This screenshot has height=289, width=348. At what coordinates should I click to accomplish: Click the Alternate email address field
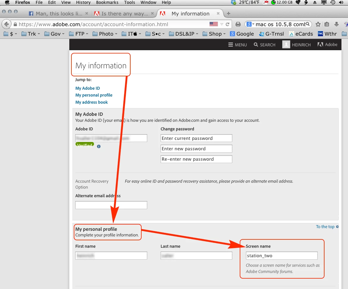click(111, 205)
